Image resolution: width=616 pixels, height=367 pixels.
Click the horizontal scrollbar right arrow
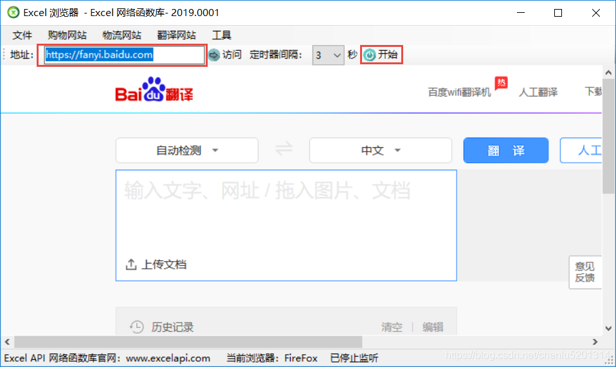(x=595, y=342)
